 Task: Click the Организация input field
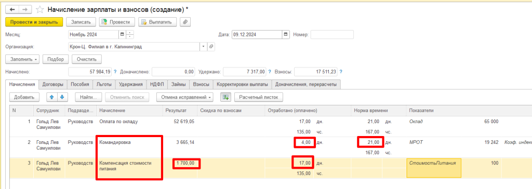pos(135,47)
